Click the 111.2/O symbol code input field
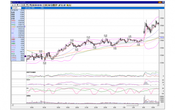The width and height of the screenshot is (175, 110). click(16, 8)
